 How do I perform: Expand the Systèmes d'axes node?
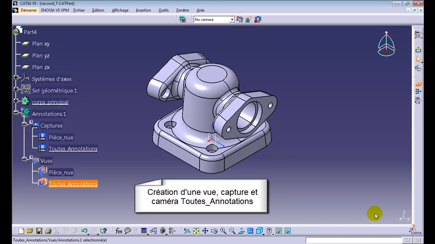tap(16, 78)
